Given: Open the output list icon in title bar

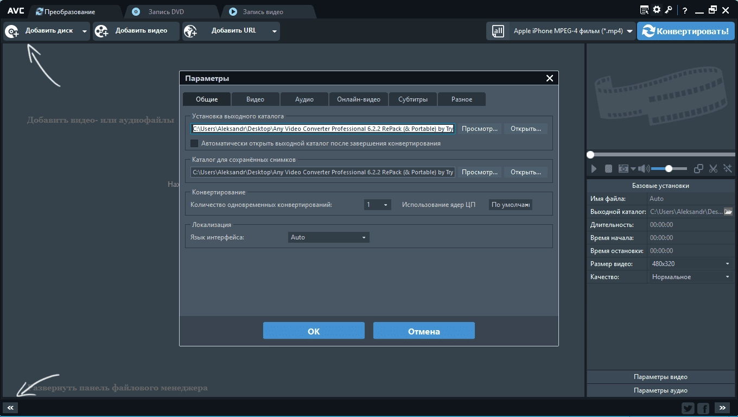Looking at the screenshot, I should [x=644, y=10].
